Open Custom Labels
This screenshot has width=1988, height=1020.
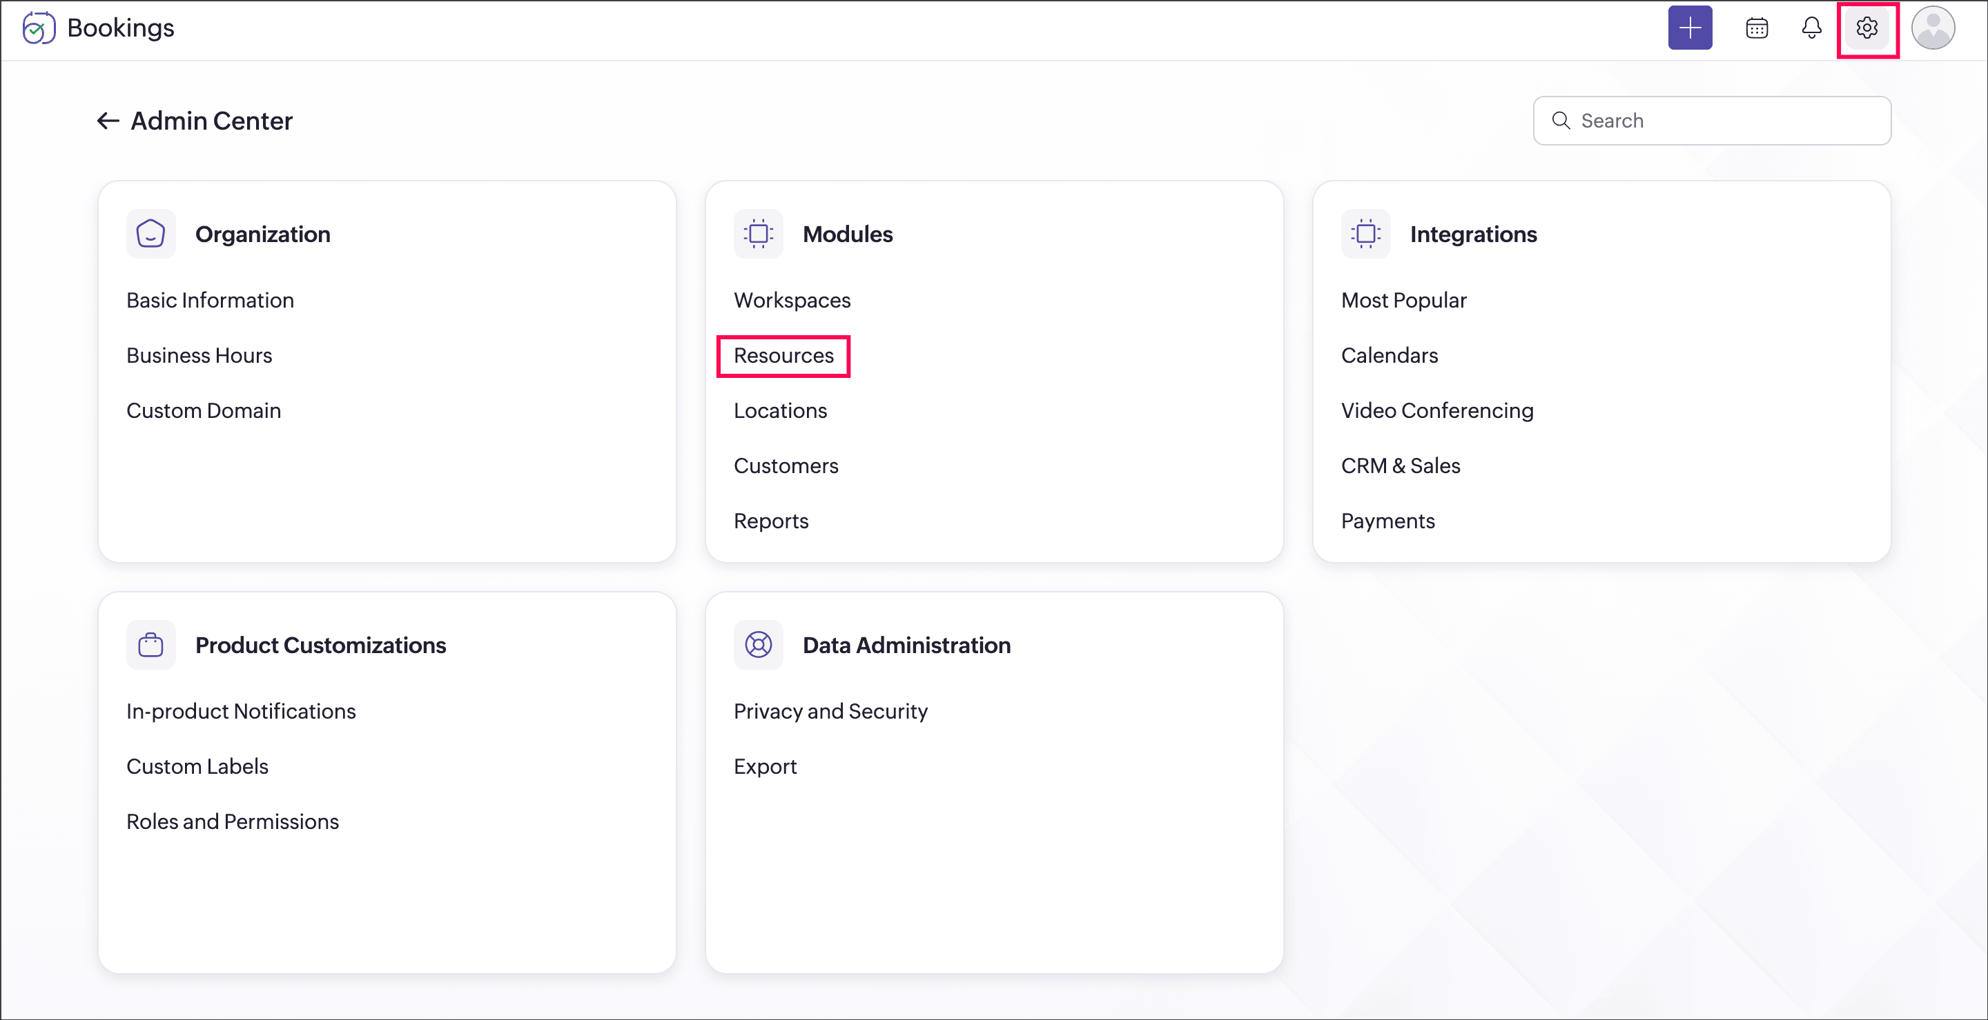click(x=197, y=766)
